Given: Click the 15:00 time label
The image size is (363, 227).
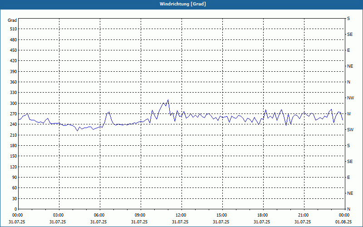Looking at the screenshot, I should (222, 215).
